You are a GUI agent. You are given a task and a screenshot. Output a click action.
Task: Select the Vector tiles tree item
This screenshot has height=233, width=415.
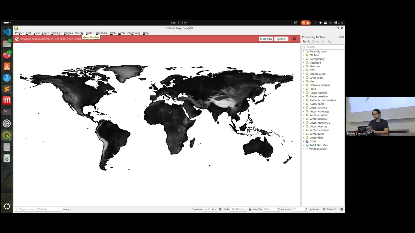coord(316,138)
